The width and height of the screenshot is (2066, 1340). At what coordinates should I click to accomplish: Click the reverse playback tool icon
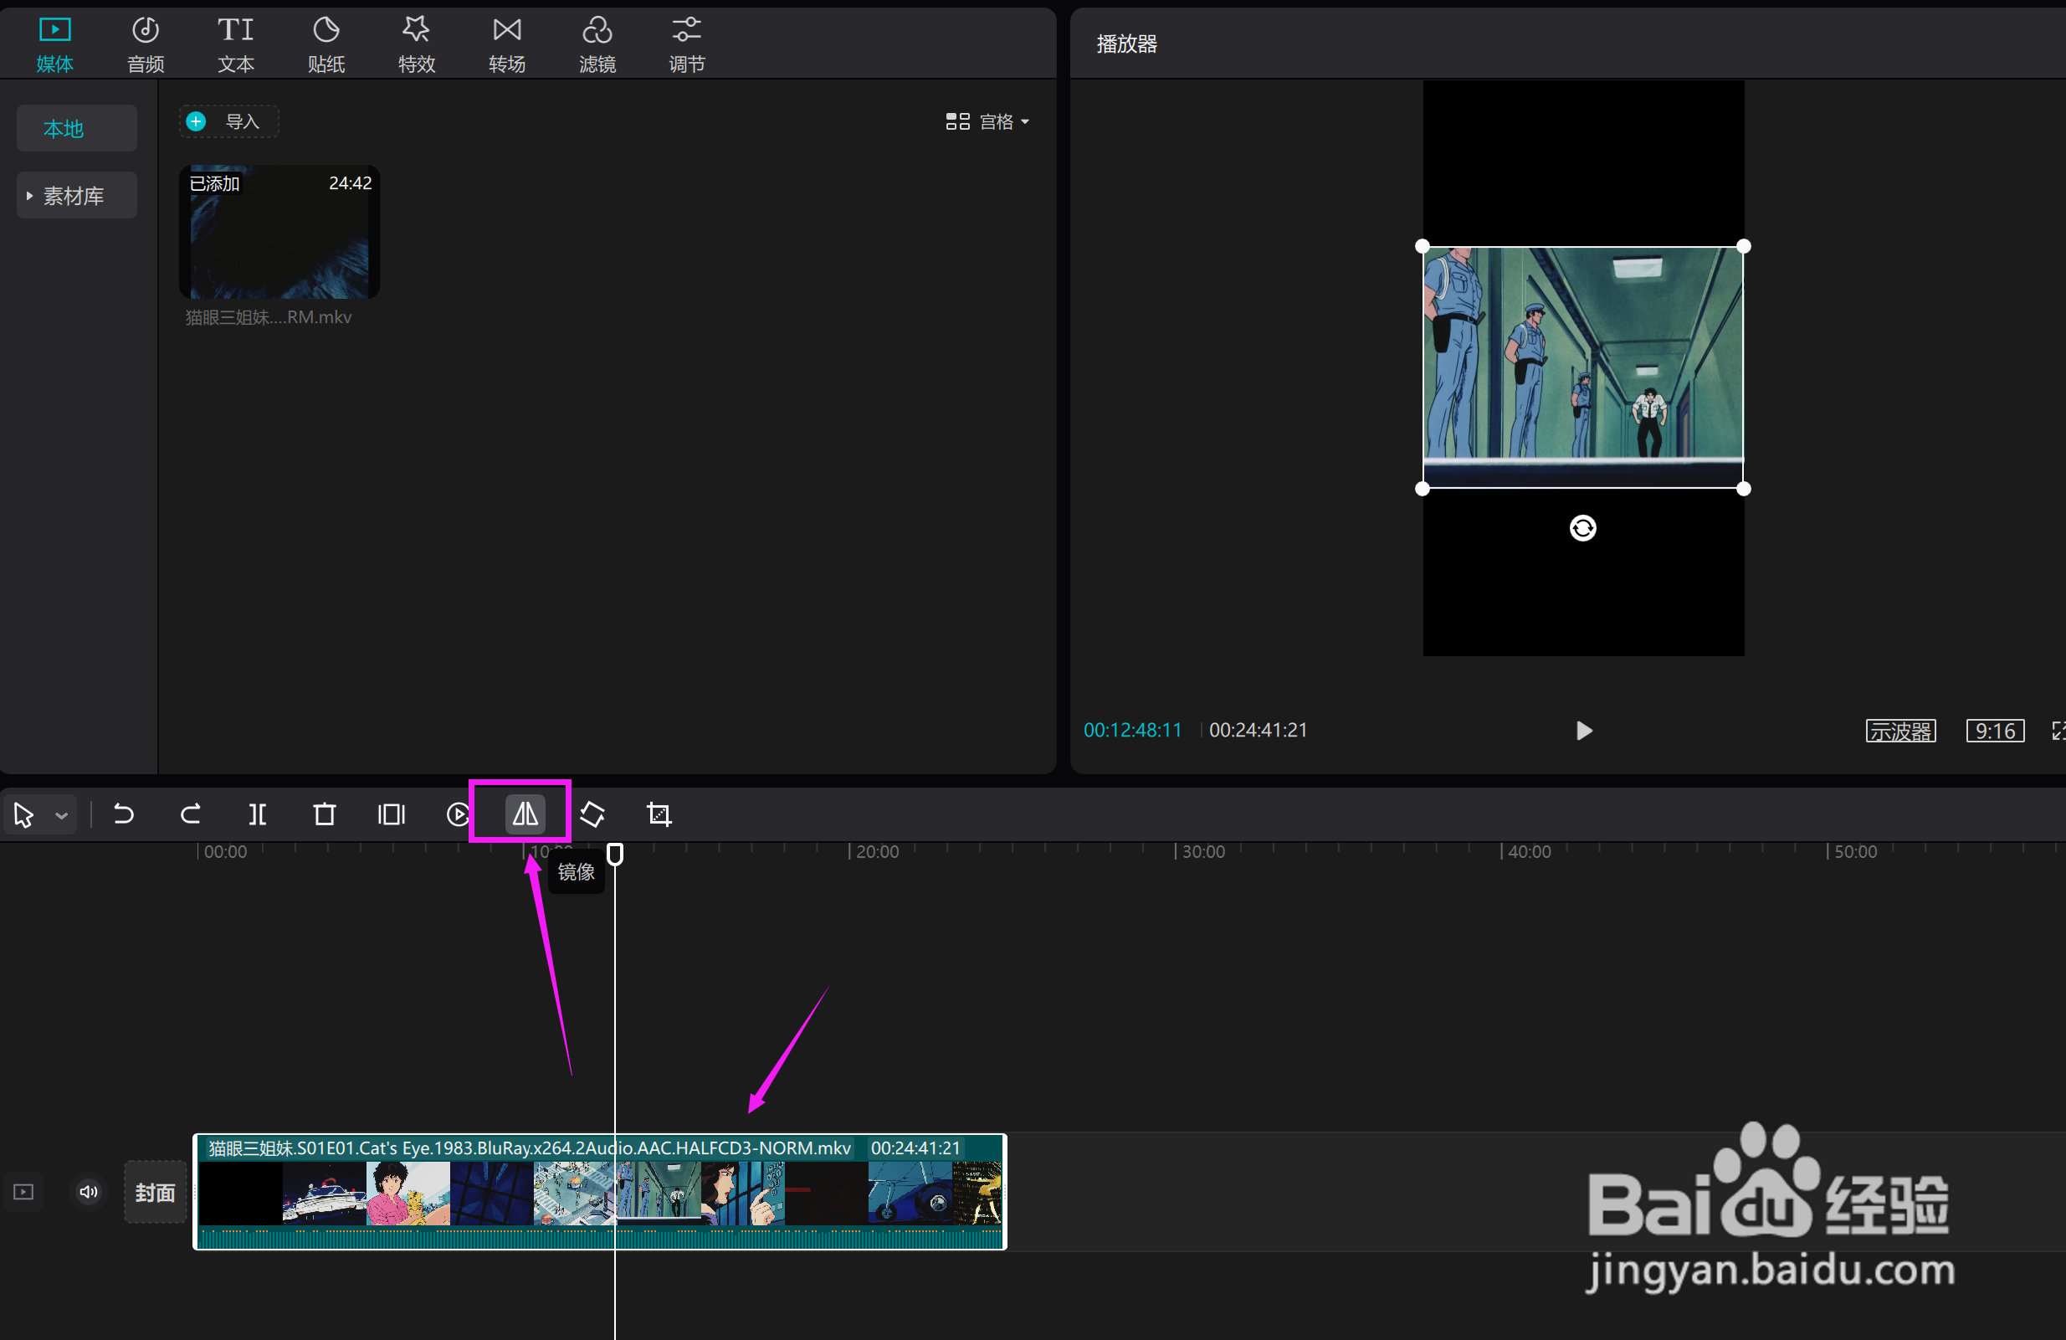point(458,814)
